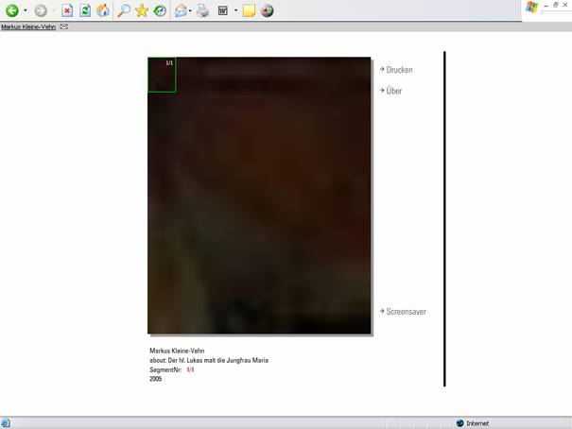Click the yellow note toolbar icon
The image size is (572, 429).
click(249, 10)
